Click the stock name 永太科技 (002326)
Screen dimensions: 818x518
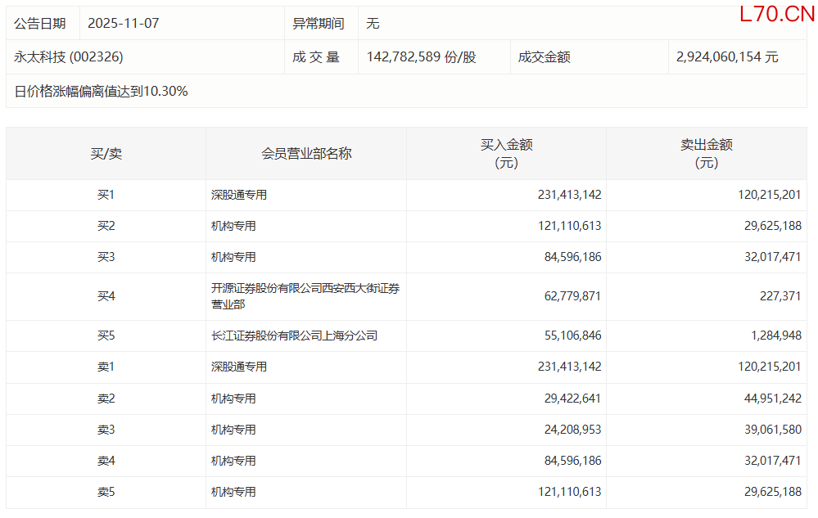69,57
